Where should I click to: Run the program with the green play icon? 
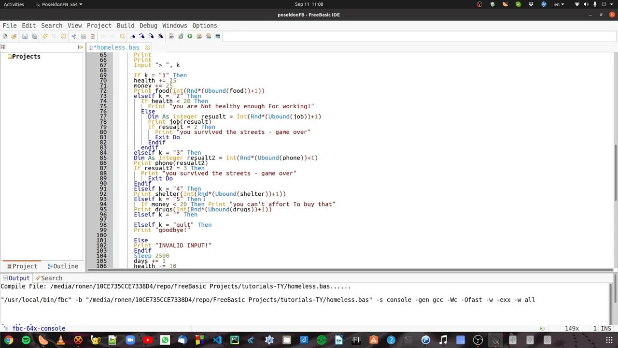point(190,36)
